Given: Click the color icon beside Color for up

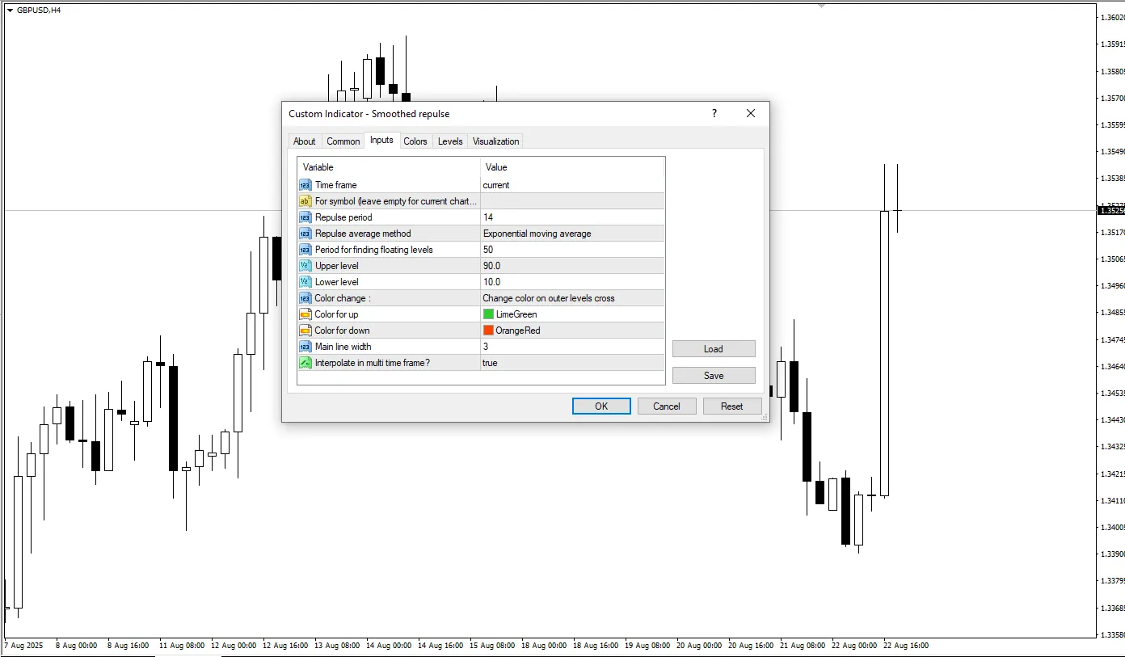Looking at the screenshot, I should (x=305, y=314).
